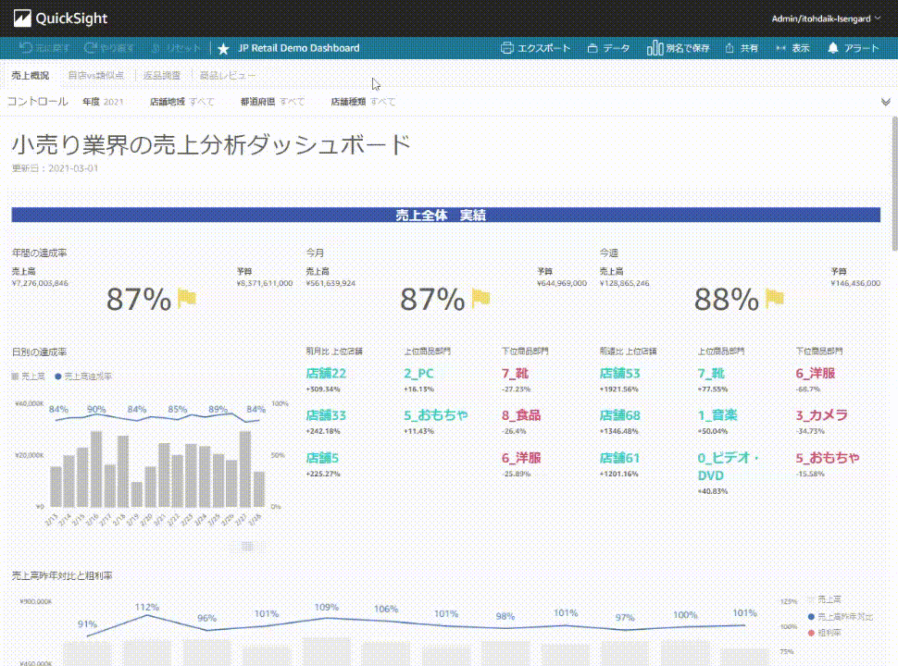This screenshot has height=666, width=898.
Task: Expand controls panel with chevron
Action: click(x=885, y=102)
